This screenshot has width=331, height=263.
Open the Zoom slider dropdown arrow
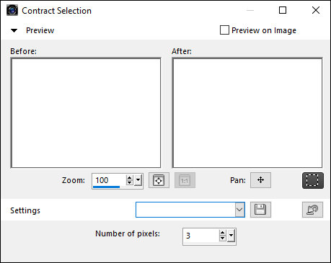[x=138, y=180]
